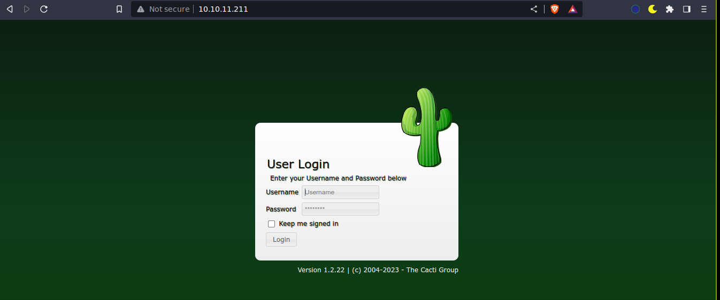The height and width of the screenshot is (300, 720).
Task: Reload the current page
Action: pos(44,9)
